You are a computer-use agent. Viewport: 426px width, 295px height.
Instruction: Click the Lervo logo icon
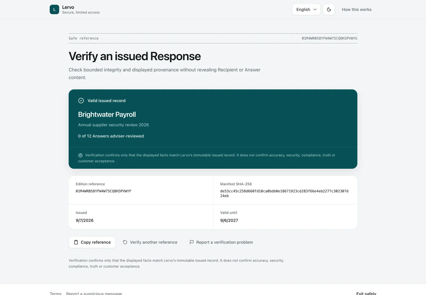coord(54,9)
